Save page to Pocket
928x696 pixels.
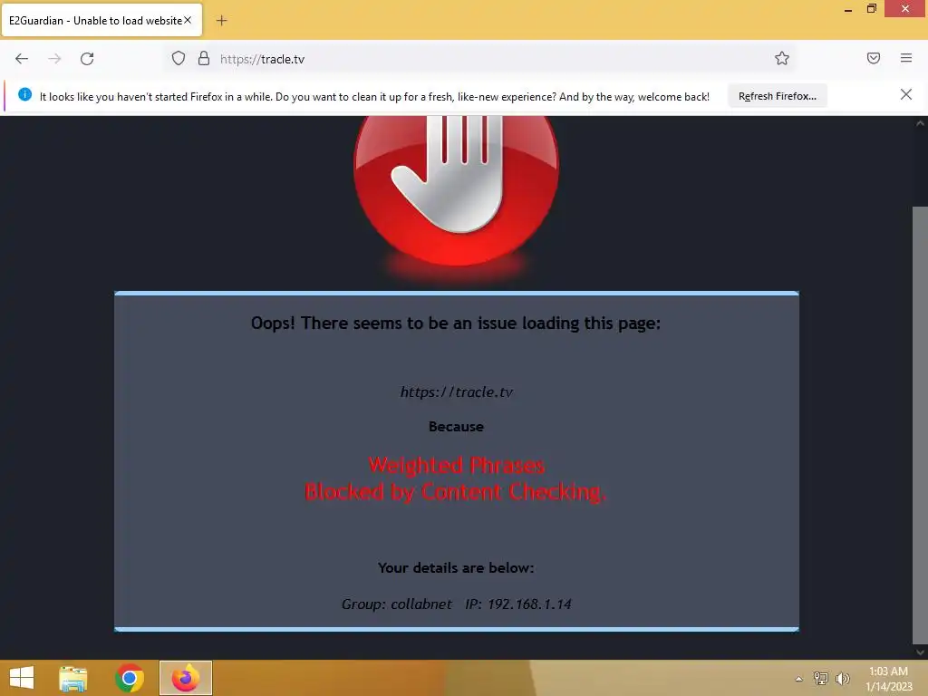pos(874,58)
